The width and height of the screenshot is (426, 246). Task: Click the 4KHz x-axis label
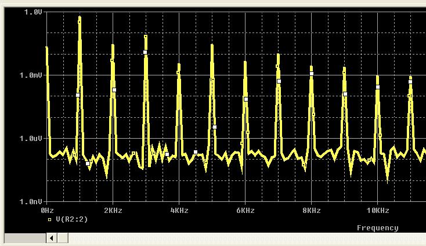179,211
